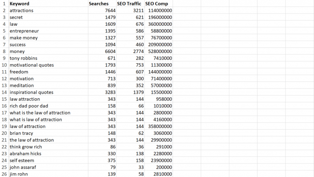This screenshot has width=314, height=177.
Task: Select the SEO Traffic value 753
Action: point(130,65)
